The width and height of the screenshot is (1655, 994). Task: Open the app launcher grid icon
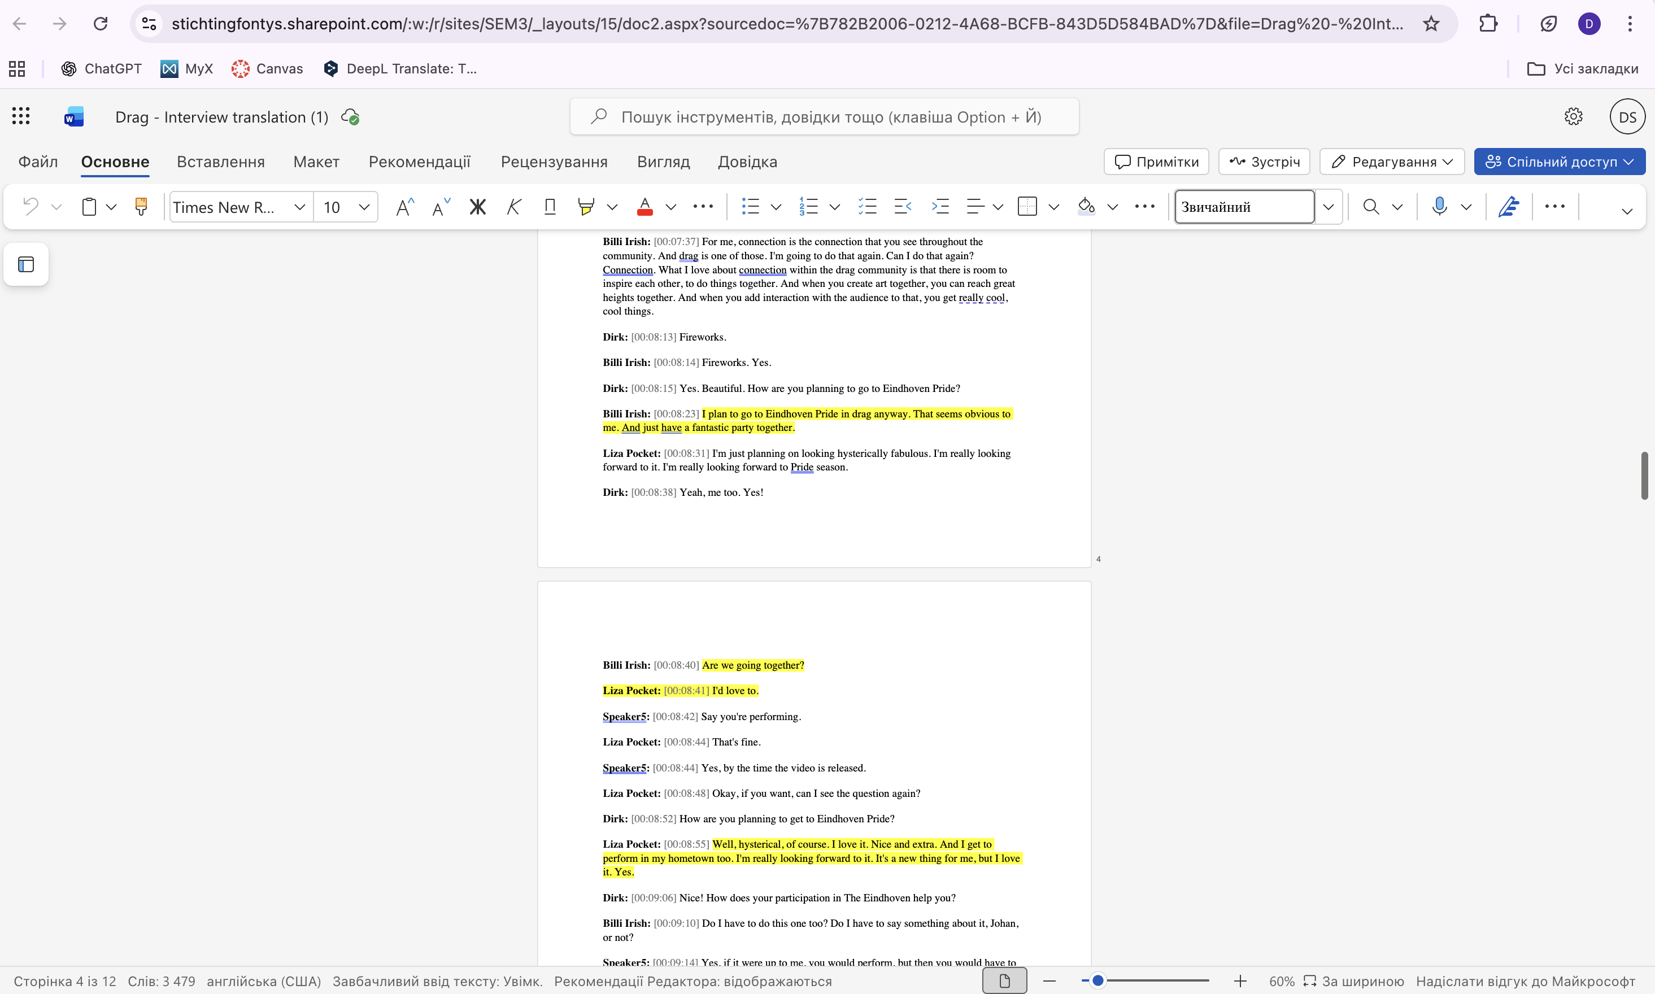[21, 116]
